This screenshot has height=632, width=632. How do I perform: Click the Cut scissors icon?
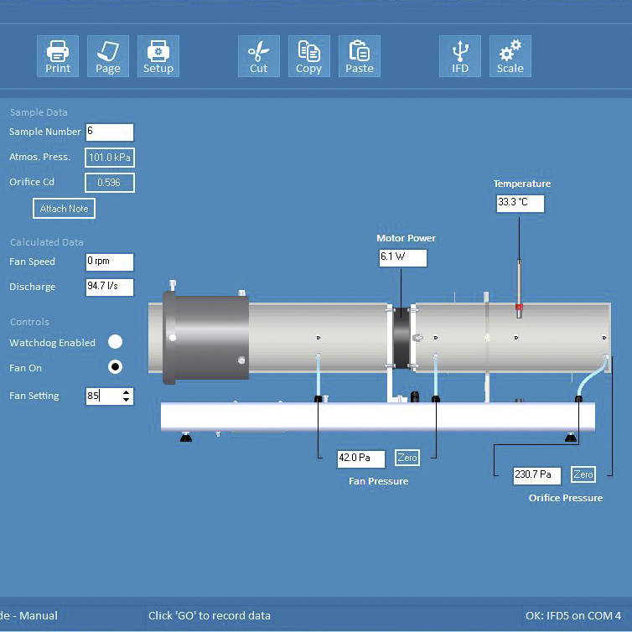[x=259, y=56]
